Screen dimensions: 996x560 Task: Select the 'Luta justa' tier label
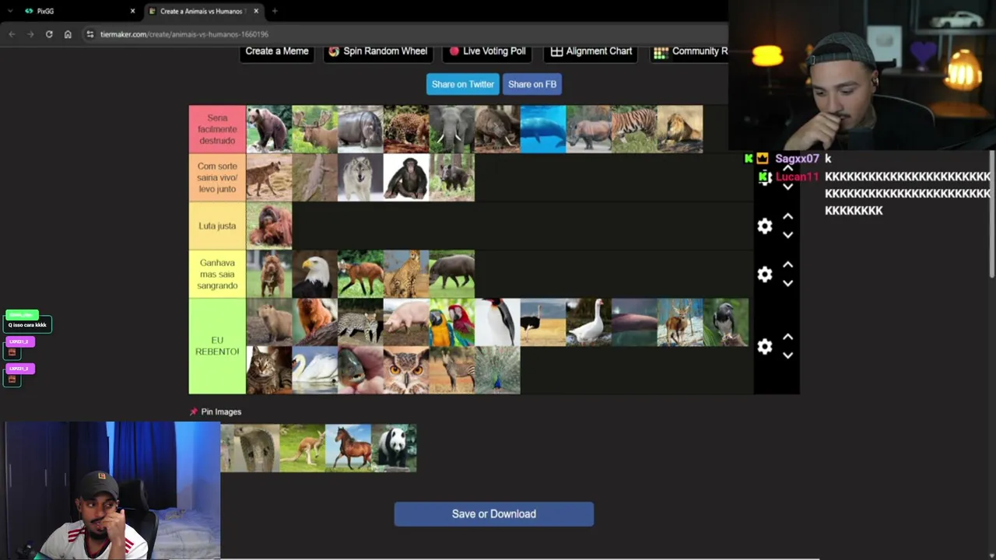(x=217, y=226)
